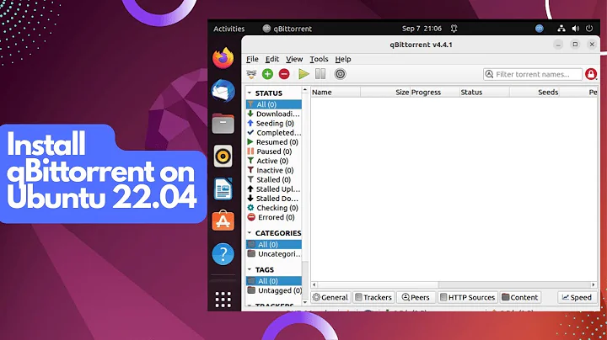Launch Thunderbird Mail from the dock
Image resolution: width=607 pixels, height=340 pixels.
tap(223, 91)
